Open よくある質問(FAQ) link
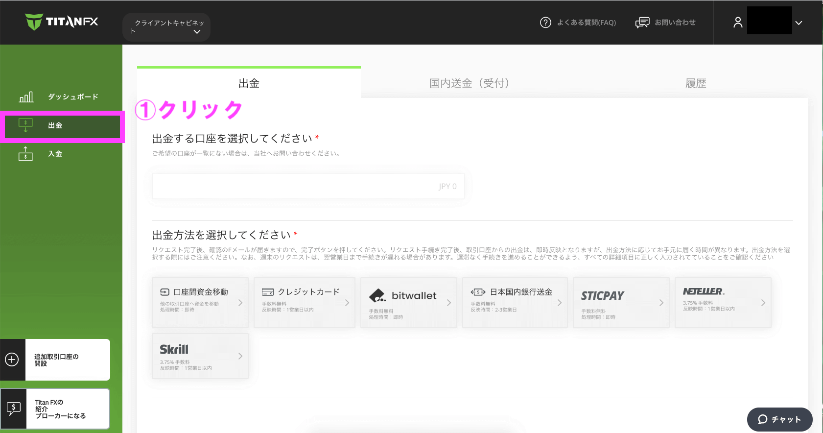Screen dimensions: 823x433 coord(587,23)
